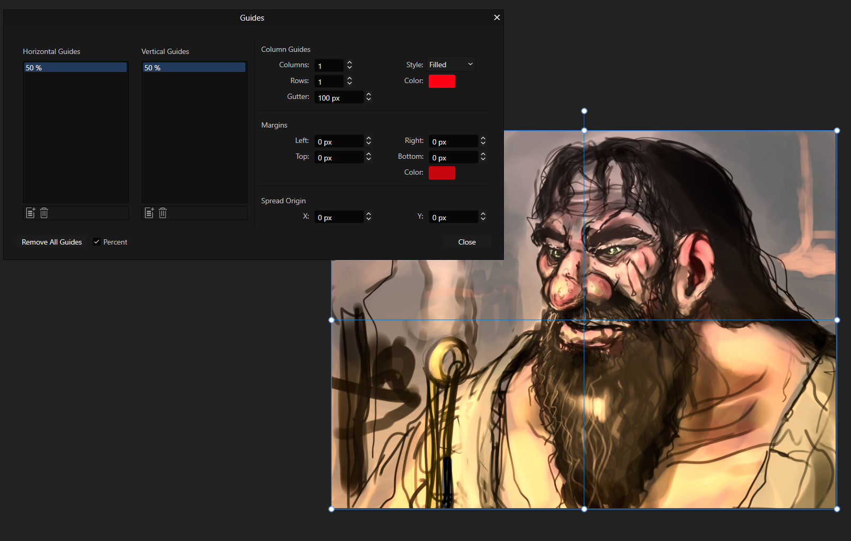Click the top-center selection handle of image

coord(584,130)
